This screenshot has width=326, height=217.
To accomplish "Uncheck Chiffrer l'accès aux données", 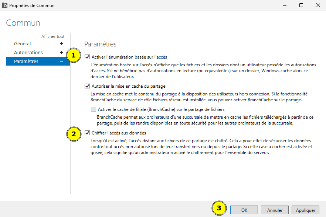I will 87,133.
